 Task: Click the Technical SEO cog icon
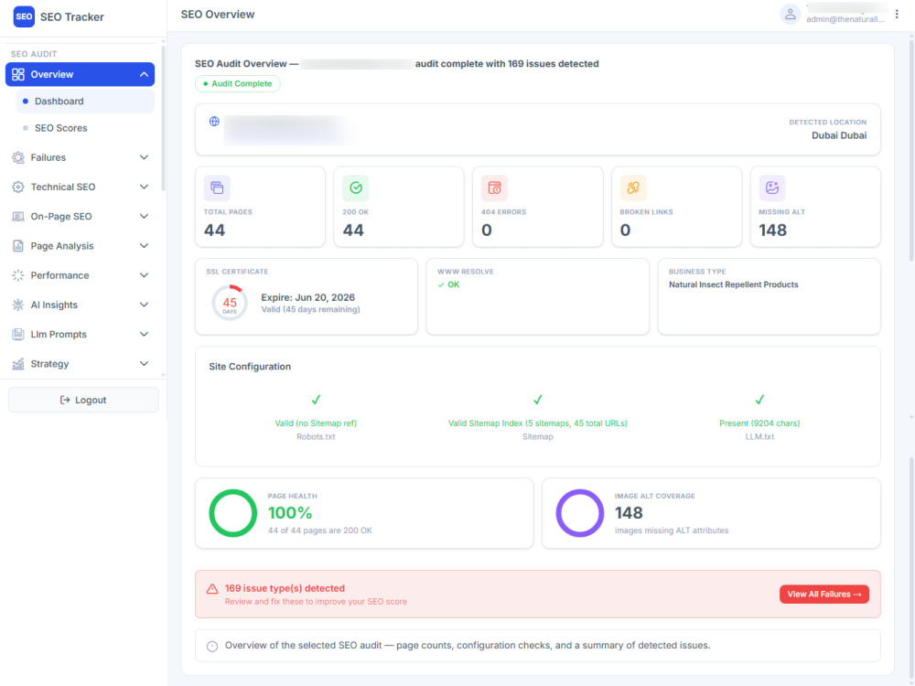(18, 187)
